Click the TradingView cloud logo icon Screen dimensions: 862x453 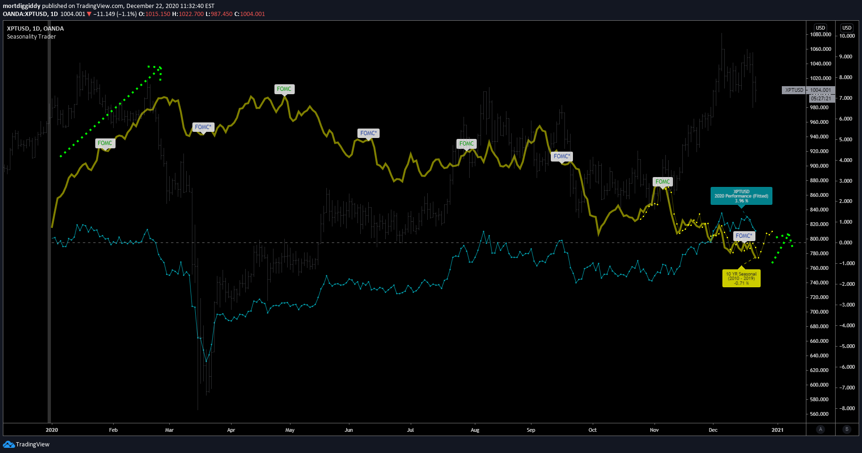pyautogui.click(x=8, y=444)
